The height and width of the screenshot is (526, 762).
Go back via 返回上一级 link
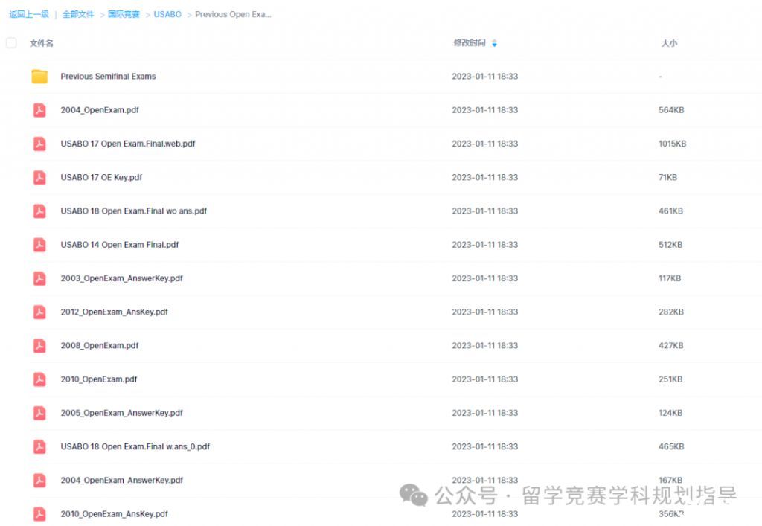(x=29, y=14)
